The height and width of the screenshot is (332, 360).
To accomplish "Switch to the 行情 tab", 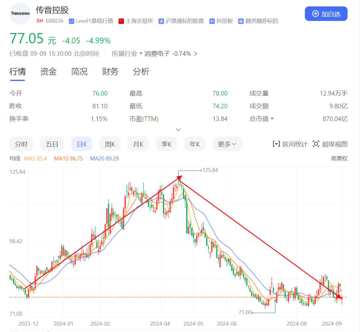I will [17, 72].
